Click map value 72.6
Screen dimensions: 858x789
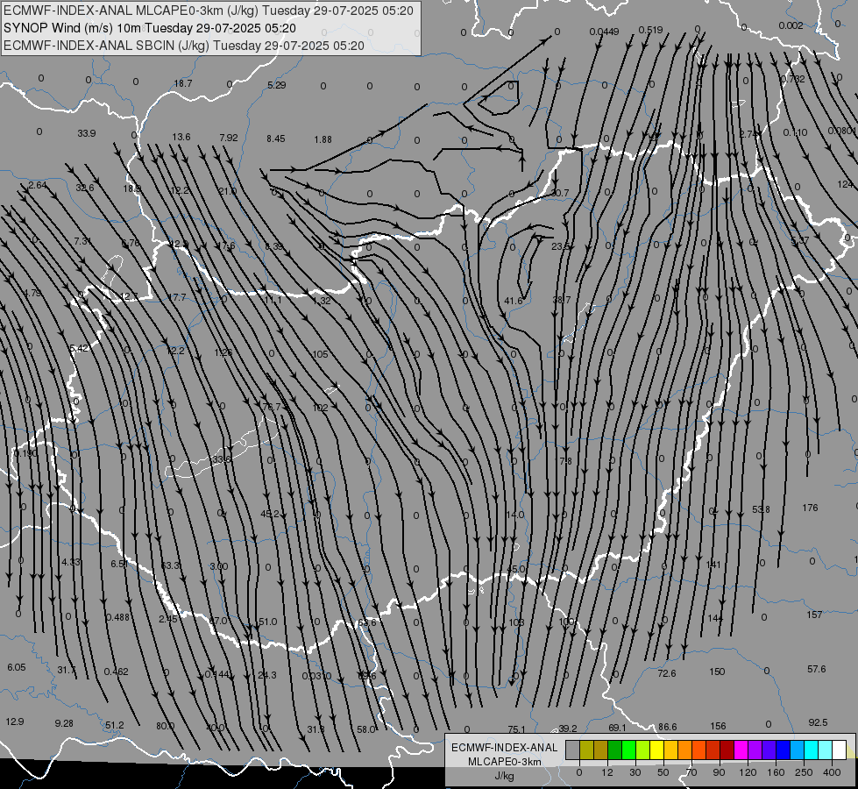point(666,673)
